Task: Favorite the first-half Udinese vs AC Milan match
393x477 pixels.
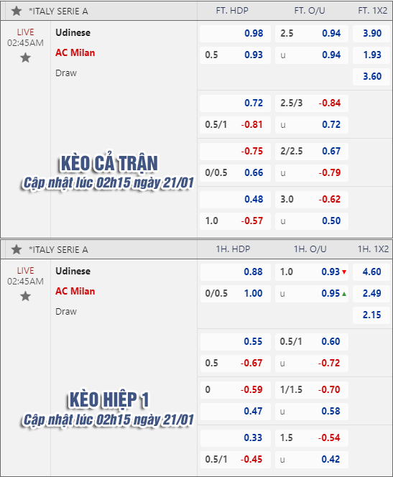Action: click(26, 296)
